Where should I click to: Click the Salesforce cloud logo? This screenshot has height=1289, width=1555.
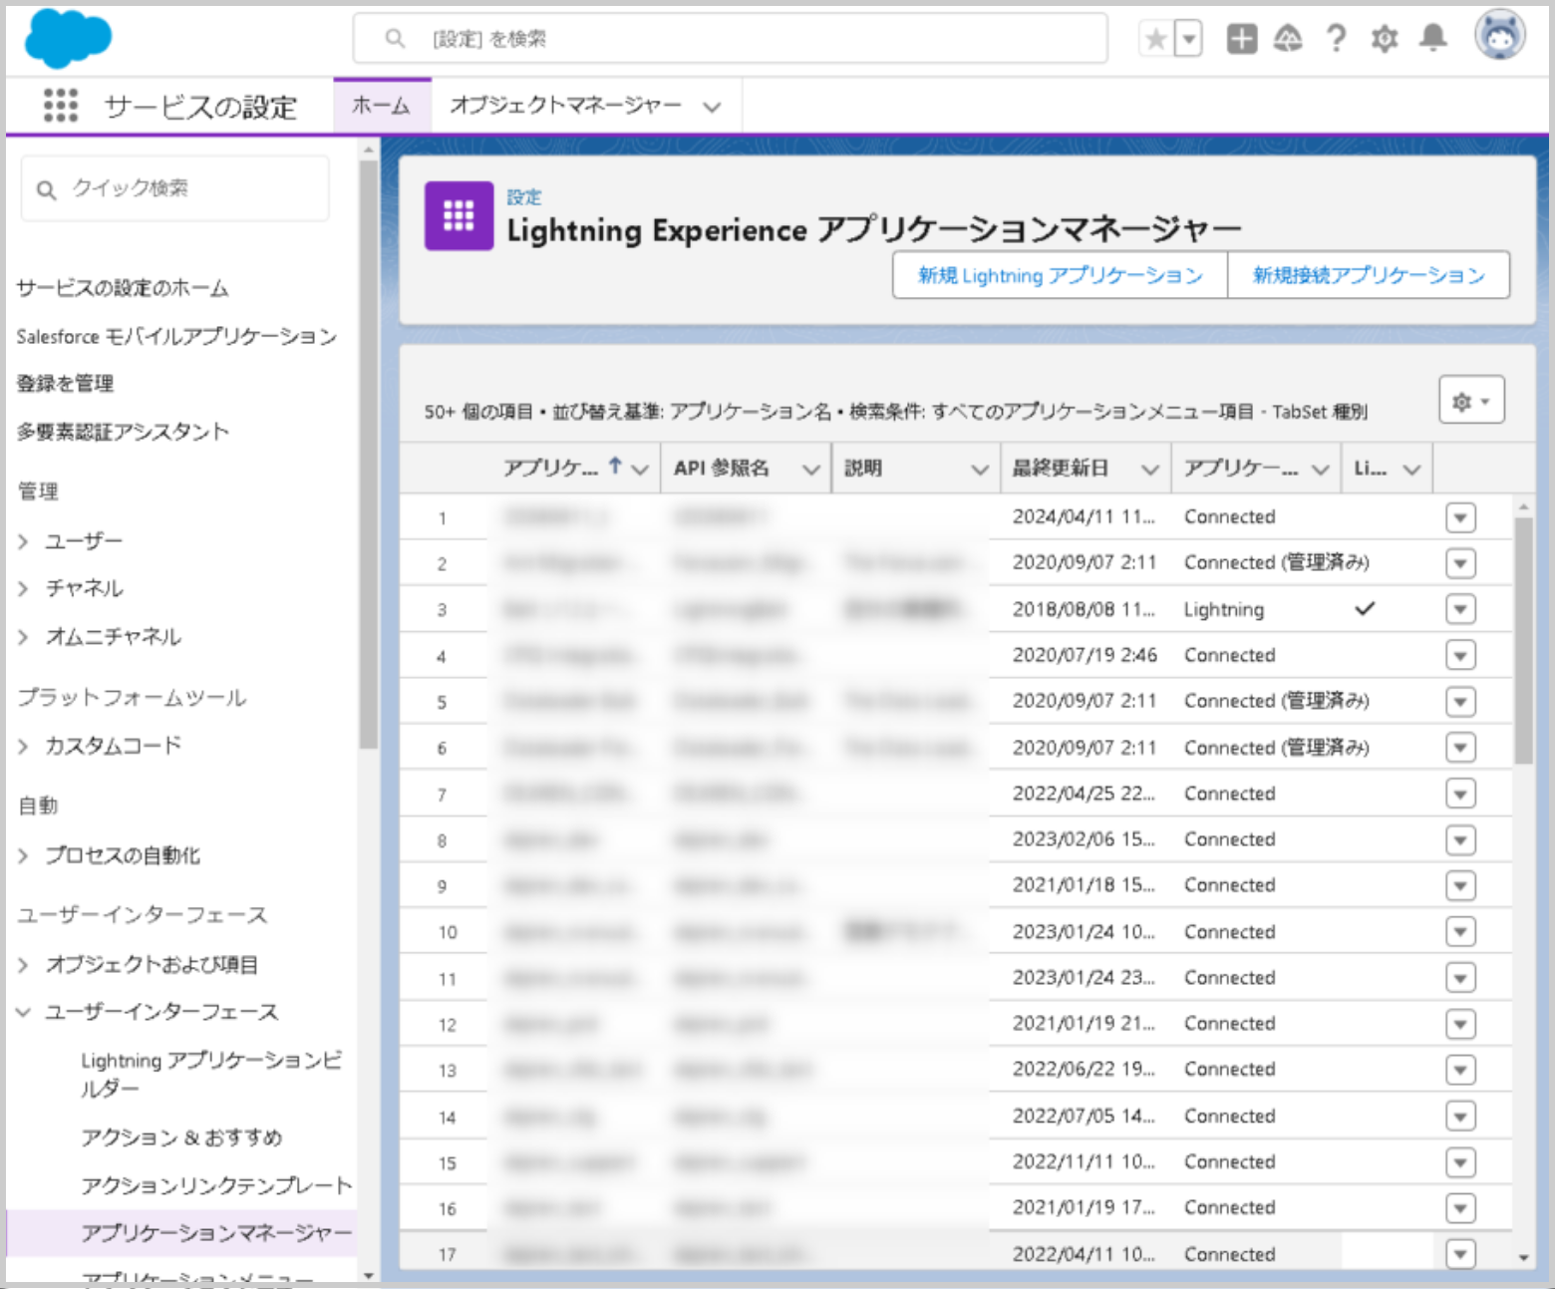pyautogui.click(x=68, y=39)
